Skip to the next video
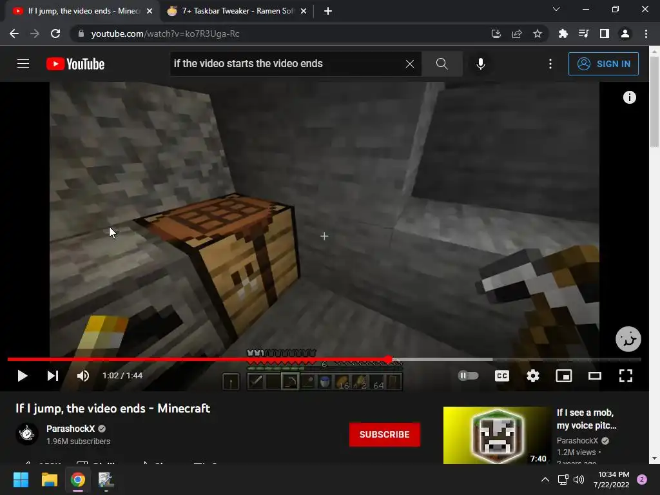This screenshot has width=660, height=495. (x=53, y=376)
